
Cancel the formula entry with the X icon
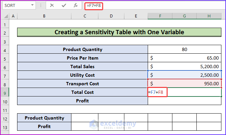click(x=52, y=6)
